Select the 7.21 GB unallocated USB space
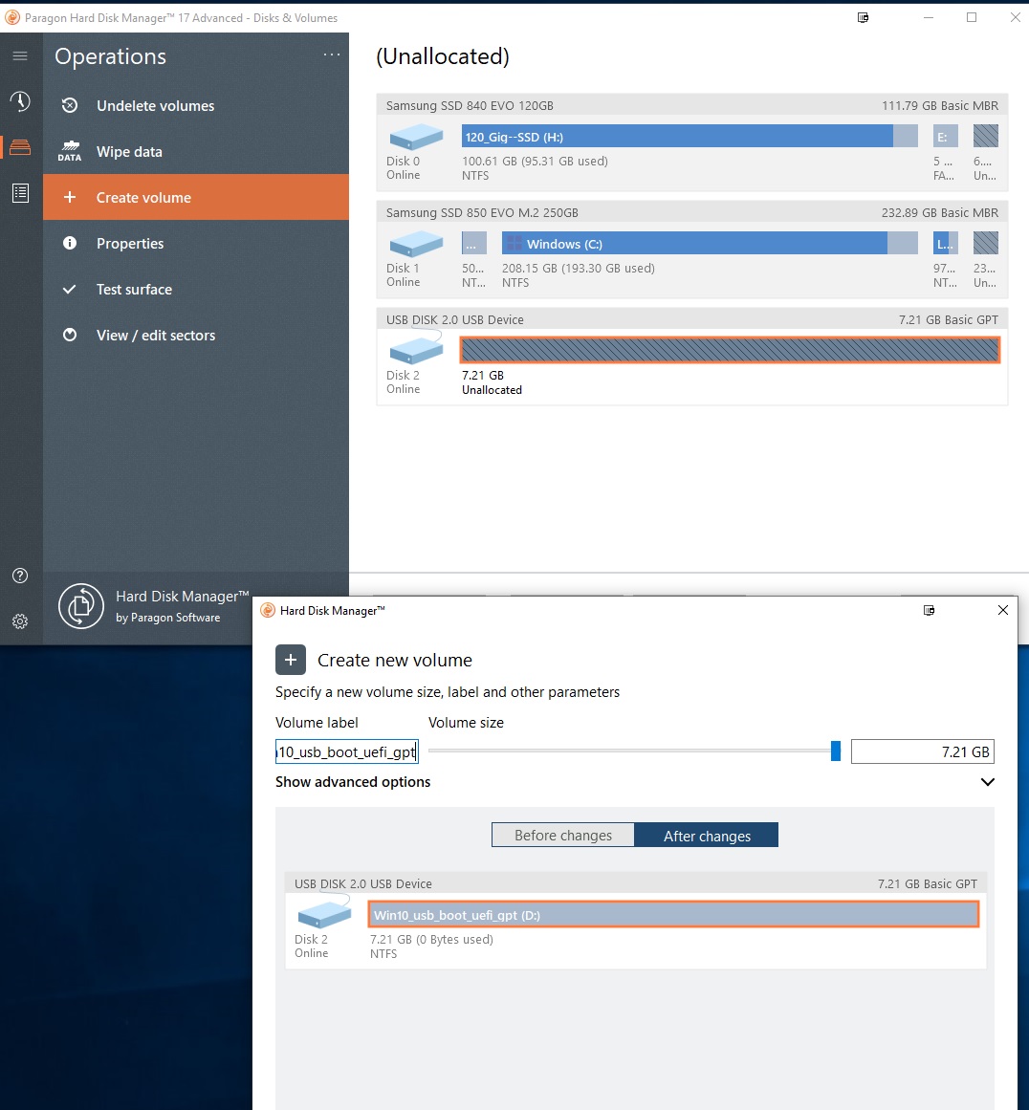The height and width of the screenshot is (1110, 1029). click(x=730, y=350)
